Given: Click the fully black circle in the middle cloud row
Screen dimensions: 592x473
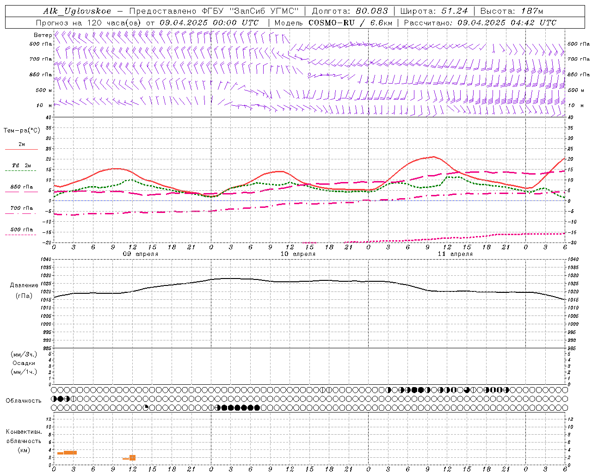Looking at the screenshot, I should click(x=61, y=399).
